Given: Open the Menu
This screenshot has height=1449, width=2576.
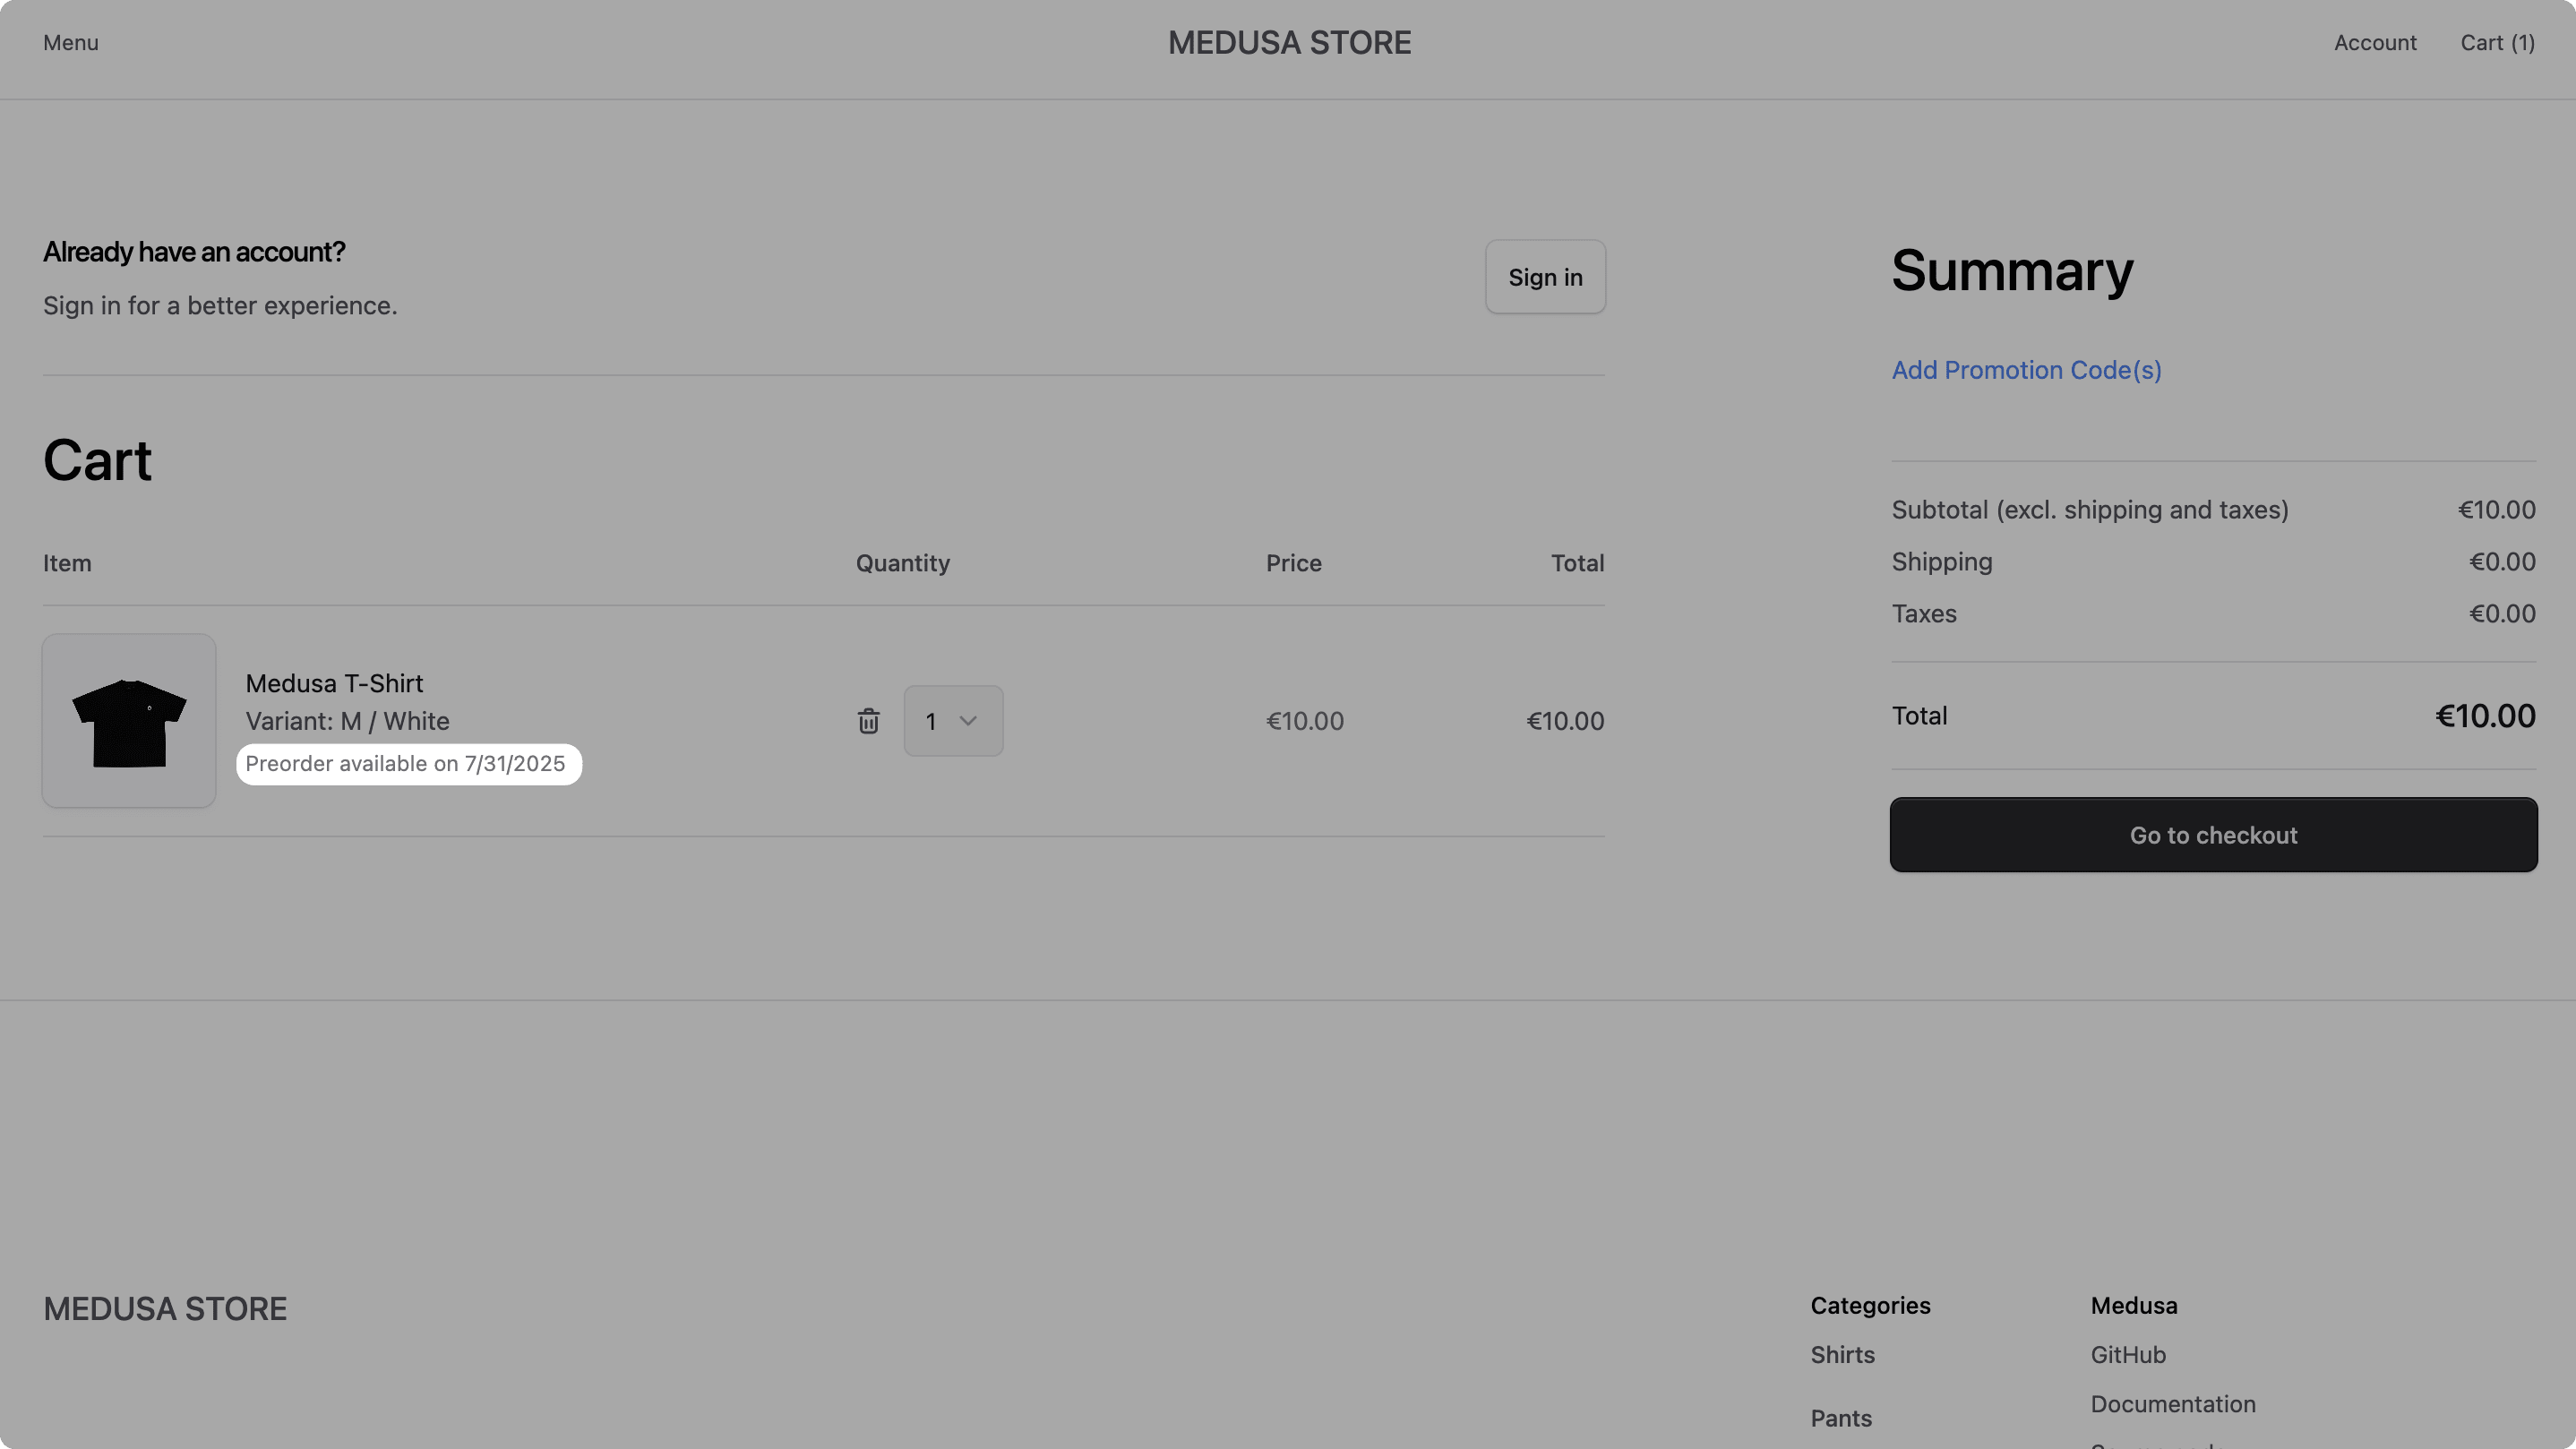Looking at the screenshot, I should click(70, 43).
